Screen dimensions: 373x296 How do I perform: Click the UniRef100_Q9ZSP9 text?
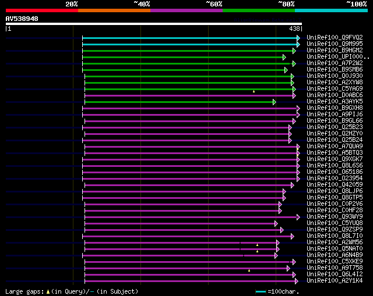335,230
